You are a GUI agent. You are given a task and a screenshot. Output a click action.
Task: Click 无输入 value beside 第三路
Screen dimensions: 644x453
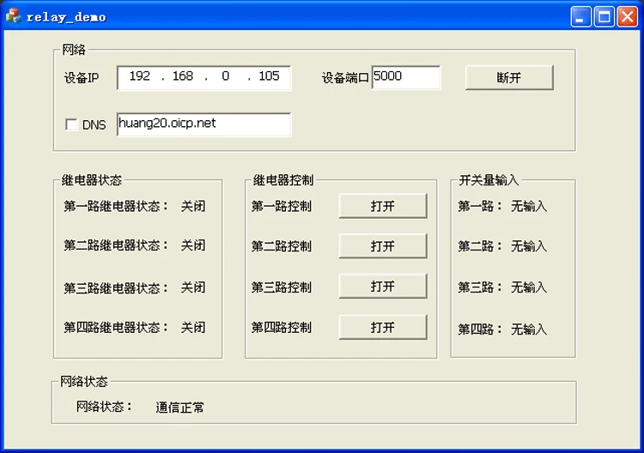click(529, 287)
